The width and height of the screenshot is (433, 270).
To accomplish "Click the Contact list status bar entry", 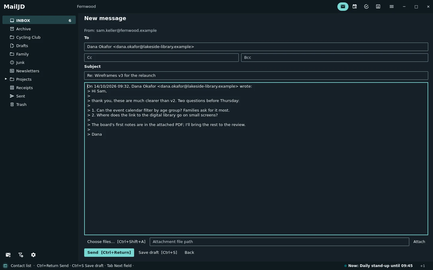I will click(21, 266).
